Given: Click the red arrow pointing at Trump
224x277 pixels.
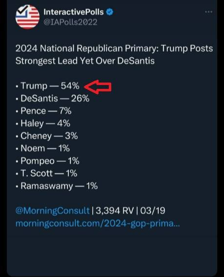Looking at the screenshot, I should coord(98,86).
